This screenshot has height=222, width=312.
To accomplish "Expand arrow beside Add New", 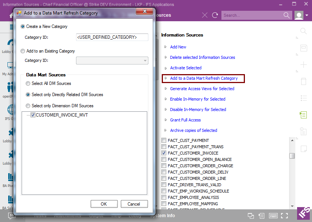I will [x=166, y=47].
